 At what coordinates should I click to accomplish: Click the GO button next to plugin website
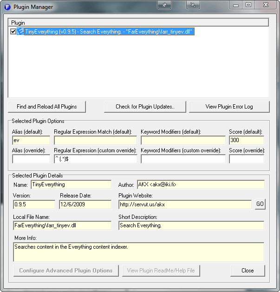(260, 204)
